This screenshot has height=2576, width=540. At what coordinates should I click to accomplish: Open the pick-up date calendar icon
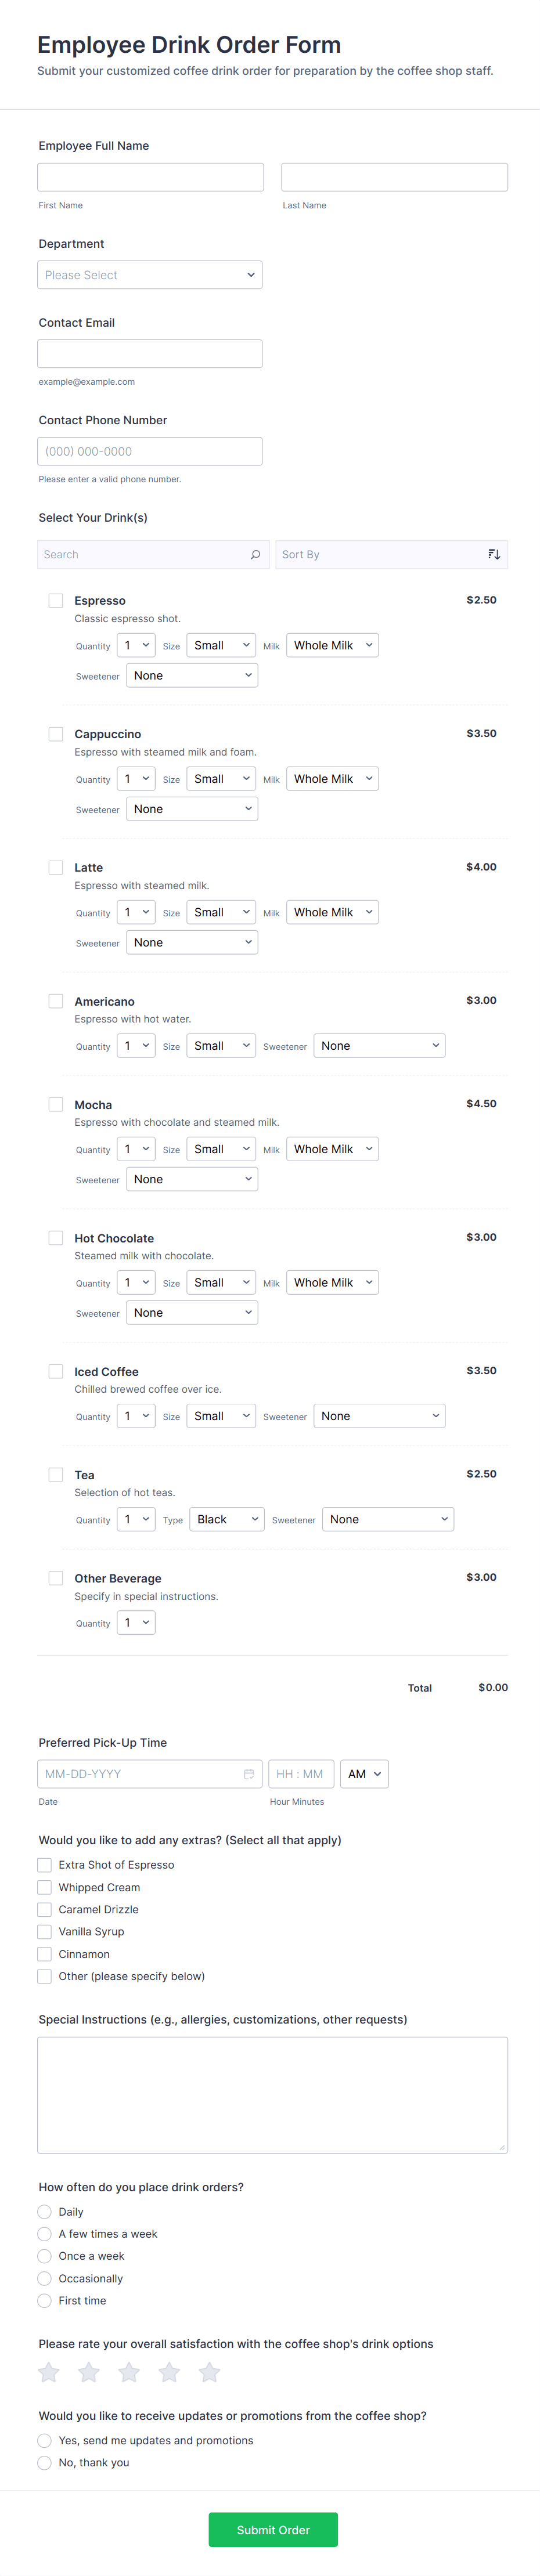pyautogui.click(x=249, y=1774)
